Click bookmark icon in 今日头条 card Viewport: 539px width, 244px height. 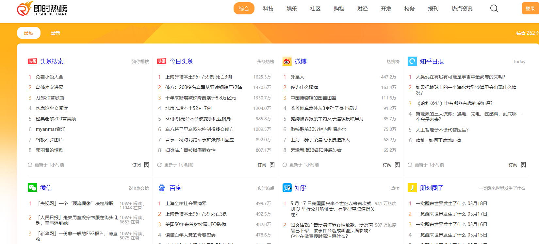[x=272, y=165]
